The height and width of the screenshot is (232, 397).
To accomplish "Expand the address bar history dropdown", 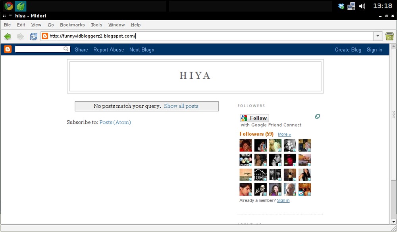I will click(378, 36).
